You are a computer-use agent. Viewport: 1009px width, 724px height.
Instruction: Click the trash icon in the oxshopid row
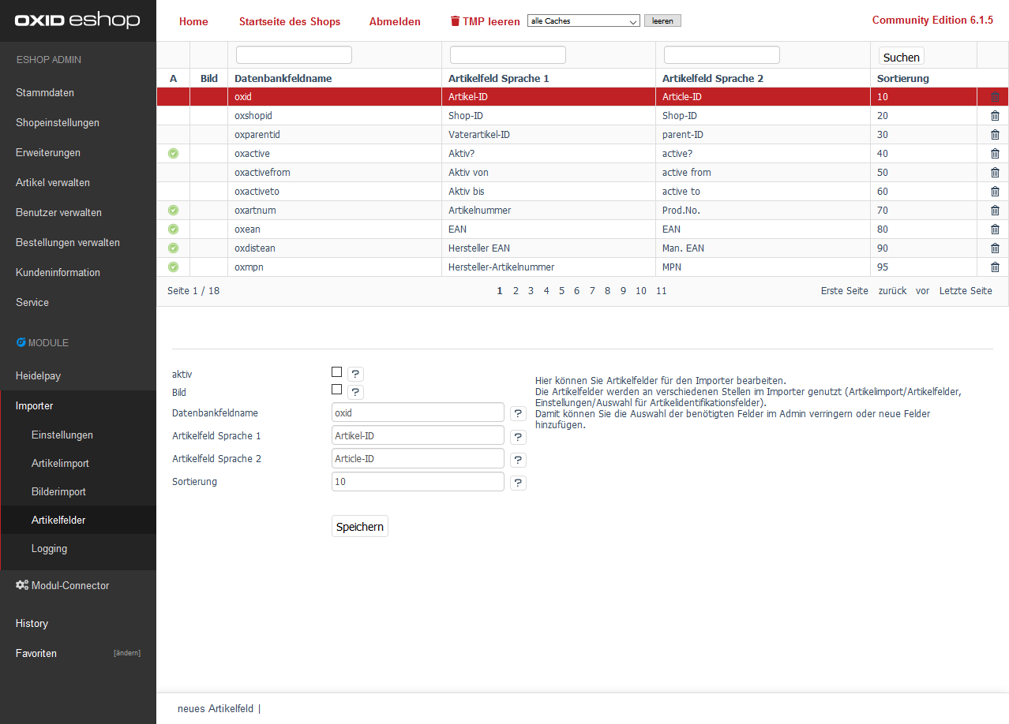pos(995,116)
